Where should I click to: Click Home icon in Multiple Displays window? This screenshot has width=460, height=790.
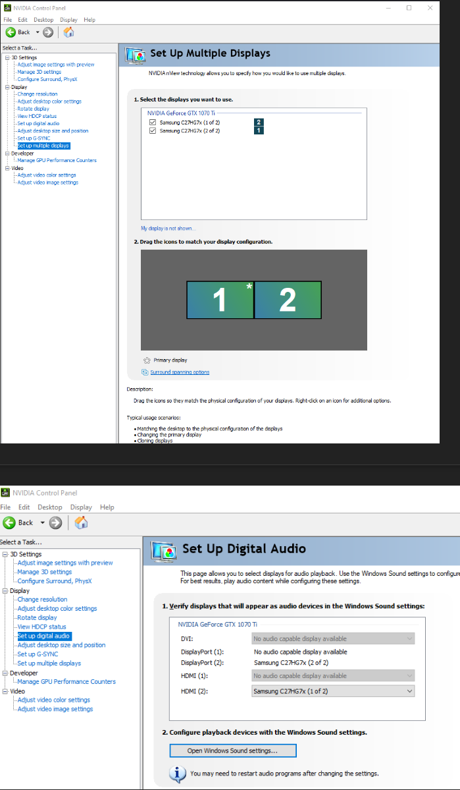[x=69, y=32]
